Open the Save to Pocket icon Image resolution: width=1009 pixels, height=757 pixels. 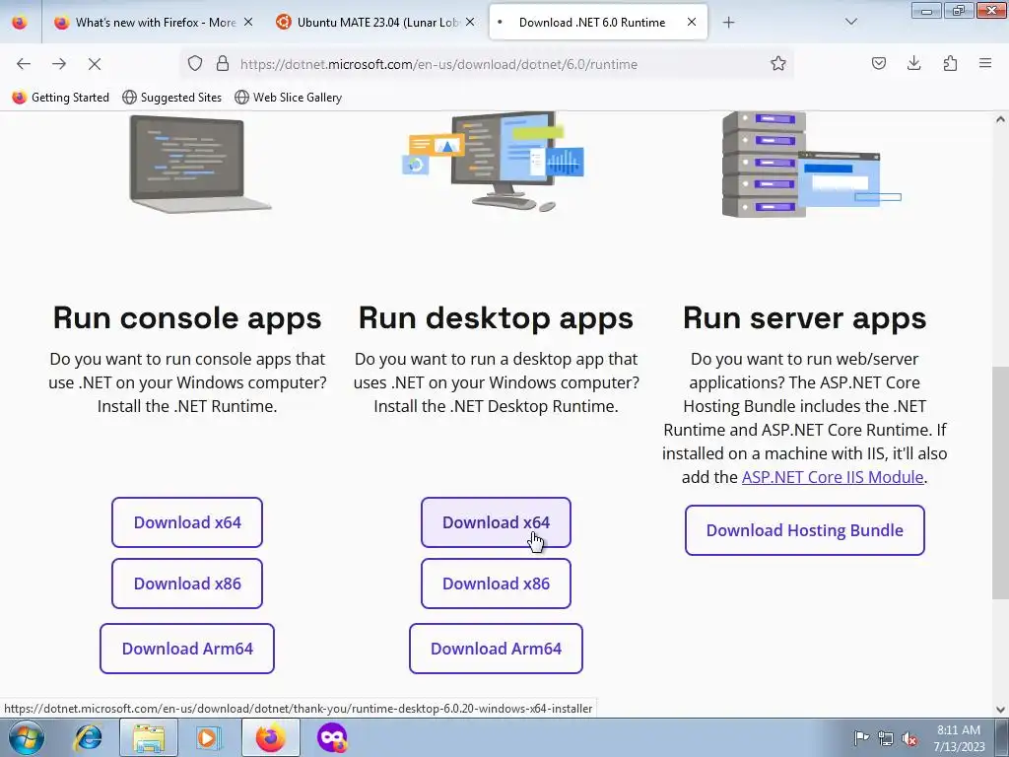(878, 63)
